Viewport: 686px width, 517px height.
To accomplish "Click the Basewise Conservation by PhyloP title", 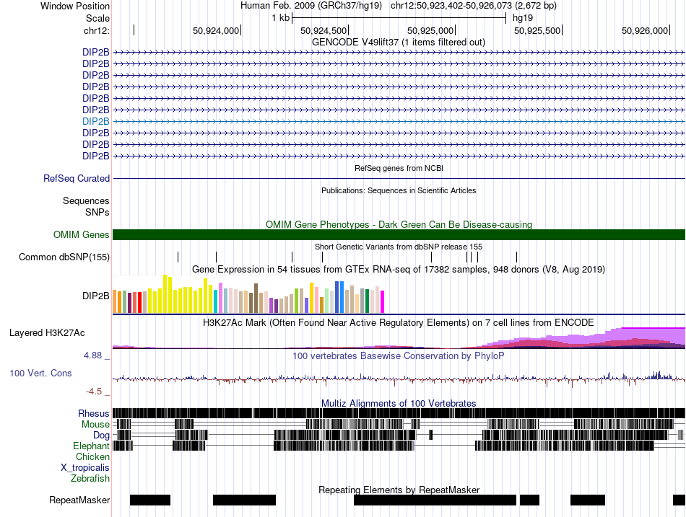I will click(x=399, y=356).
